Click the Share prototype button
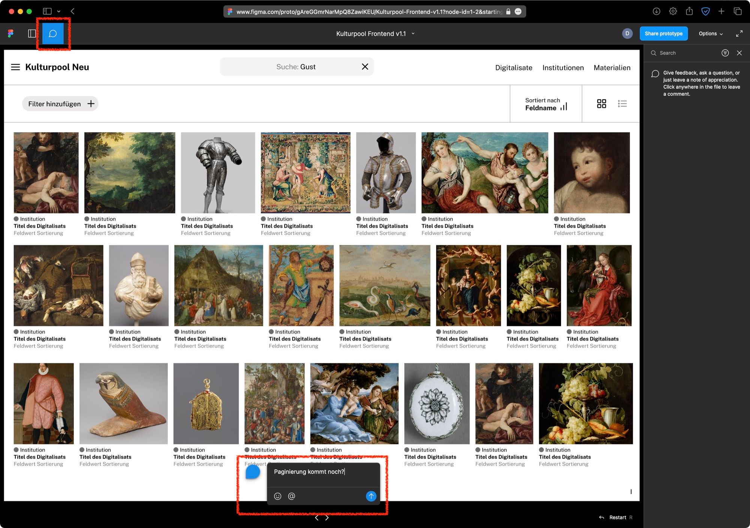750x528 pixels. 663,34
